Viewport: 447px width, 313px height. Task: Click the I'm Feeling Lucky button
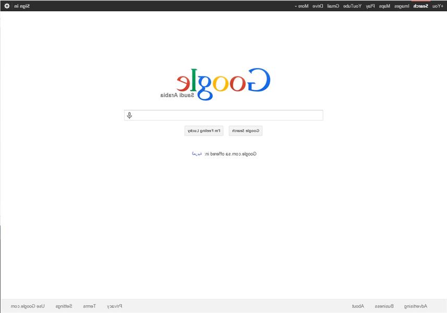pos(204,131)
